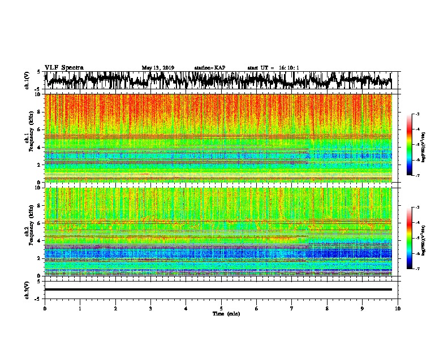Click the "5" tick on ch.3(V) axis

click(39, 282)
